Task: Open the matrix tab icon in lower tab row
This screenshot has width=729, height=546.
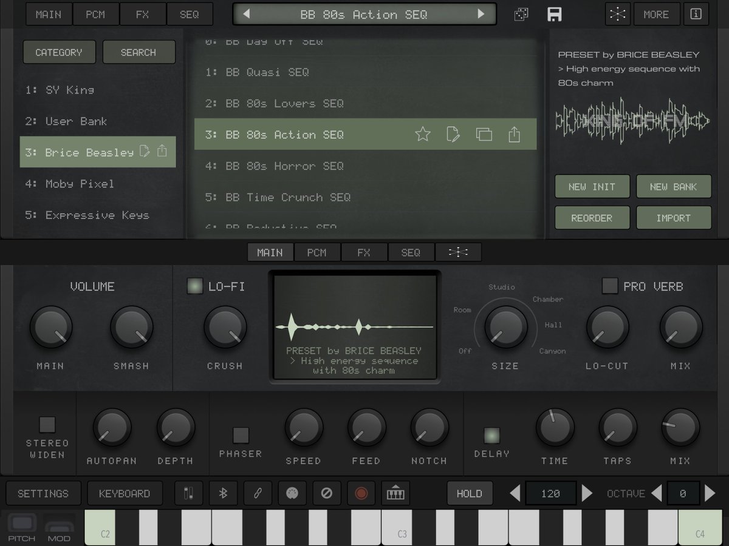Action: click(458, 252)
